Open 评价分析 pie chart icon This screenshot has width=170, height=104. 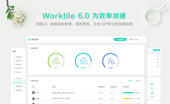[x=14, y=72]
